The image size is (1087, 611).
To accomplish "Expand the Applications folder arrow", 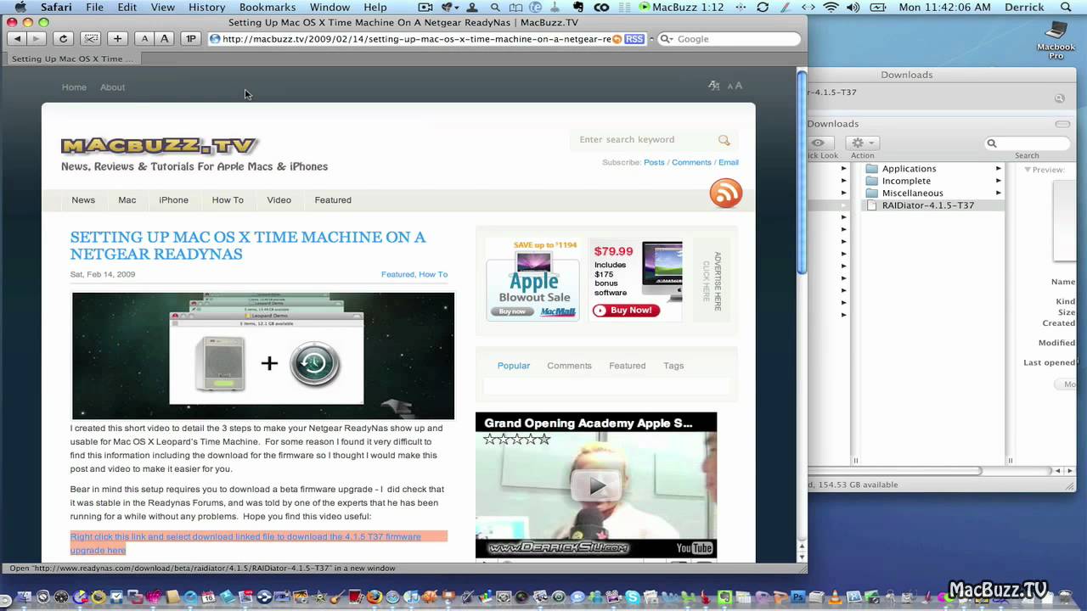I will pyautogui.click(x=999, y=169).
